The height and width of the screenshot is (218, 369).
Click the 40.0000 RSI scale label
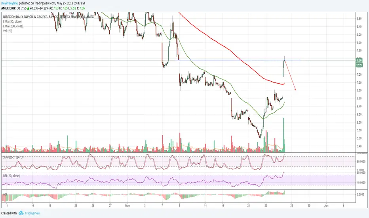(x=361, y=182)
